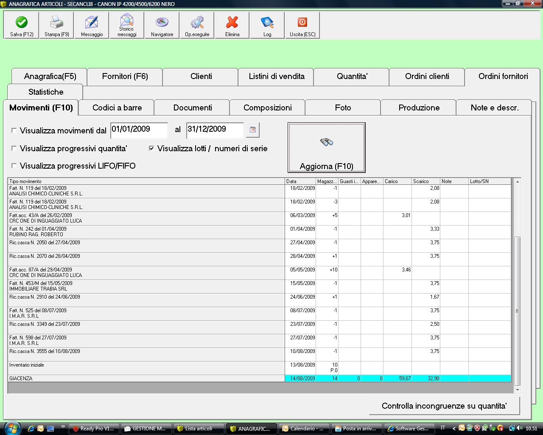Click the Uscita (ESC) exit icon
This screenshot has width=543, height=435.
click(302, 25)
